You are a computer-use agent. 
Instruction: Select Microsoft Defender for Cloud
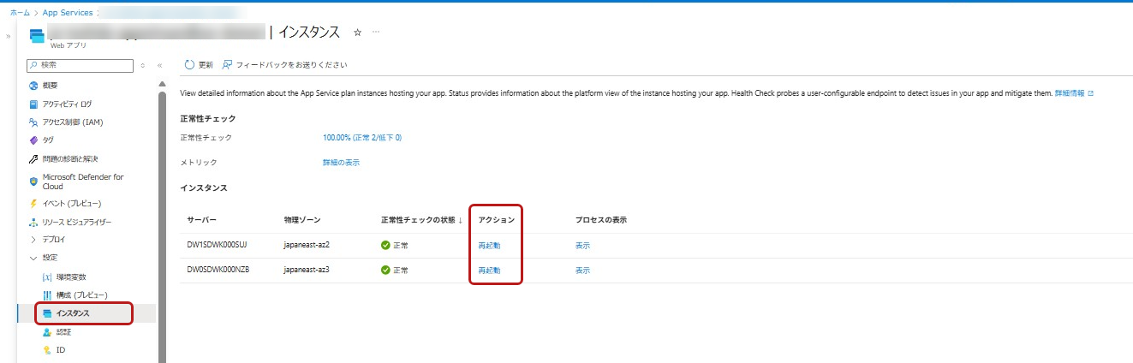pos(82,181)
